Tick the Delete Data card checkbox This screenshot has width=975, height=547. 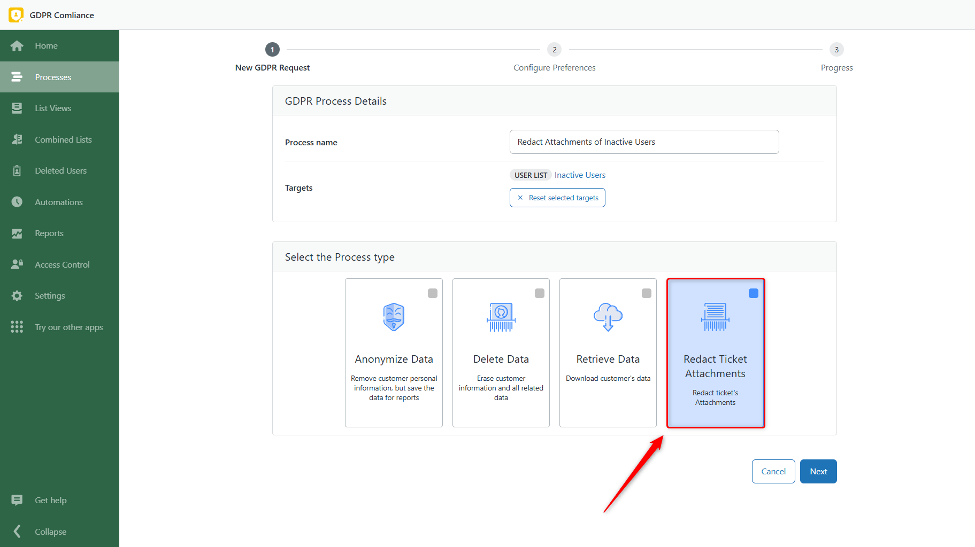point(540,293)
